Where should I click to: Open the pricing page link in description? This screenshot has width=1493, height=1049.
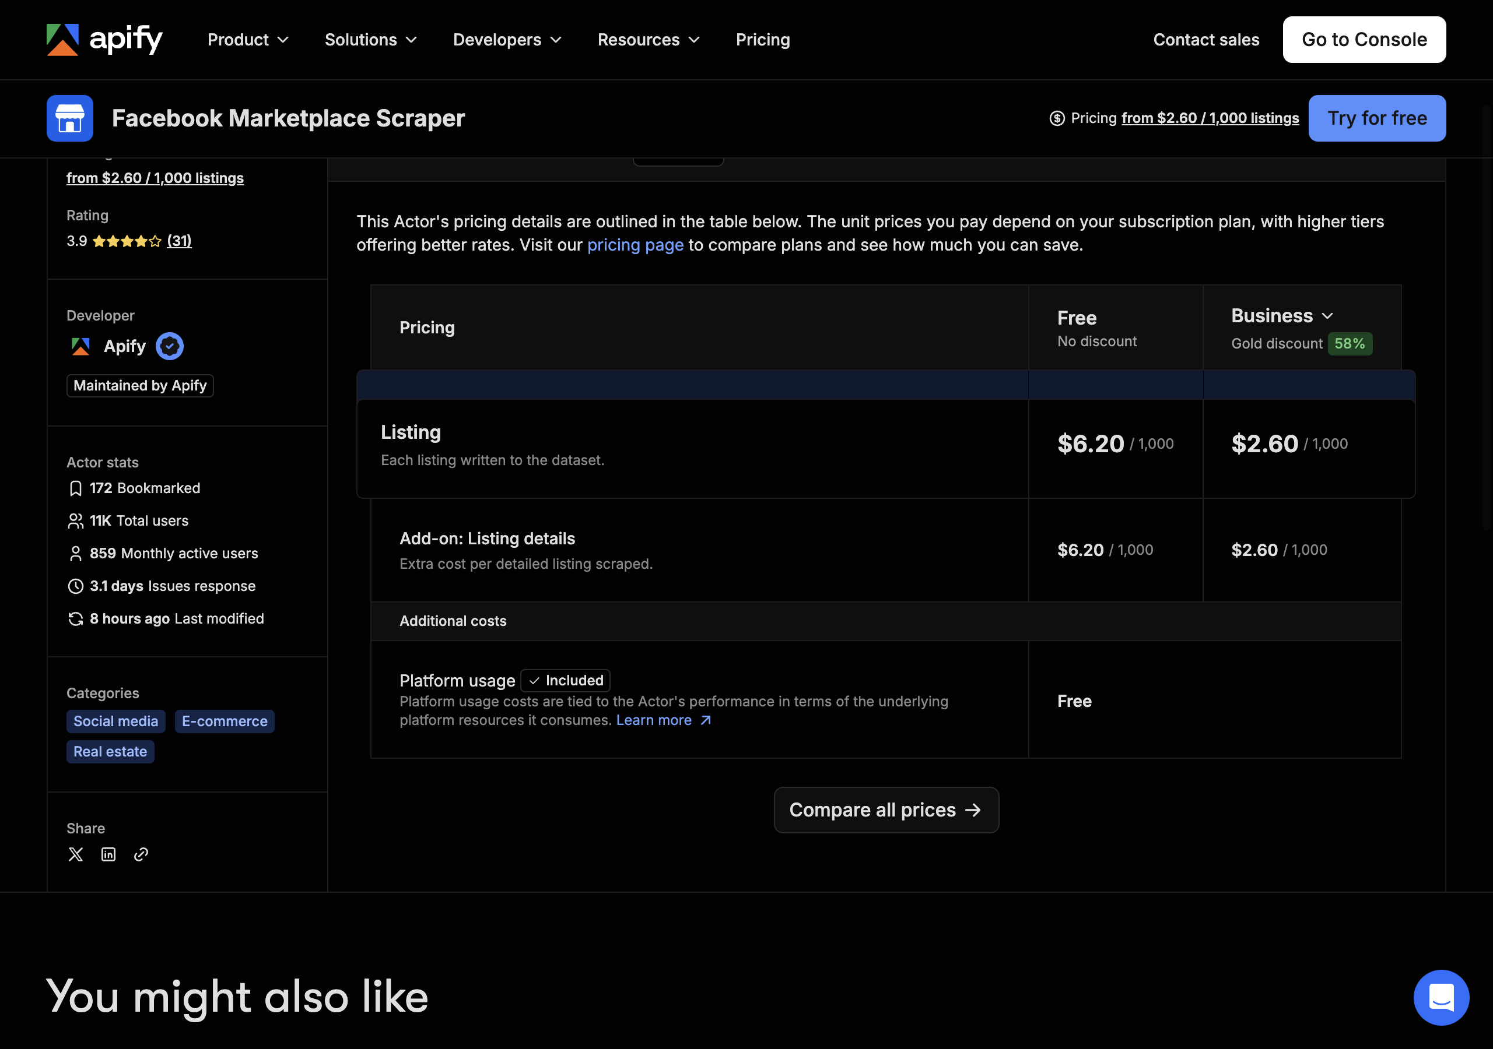click(x=635, y=245)
